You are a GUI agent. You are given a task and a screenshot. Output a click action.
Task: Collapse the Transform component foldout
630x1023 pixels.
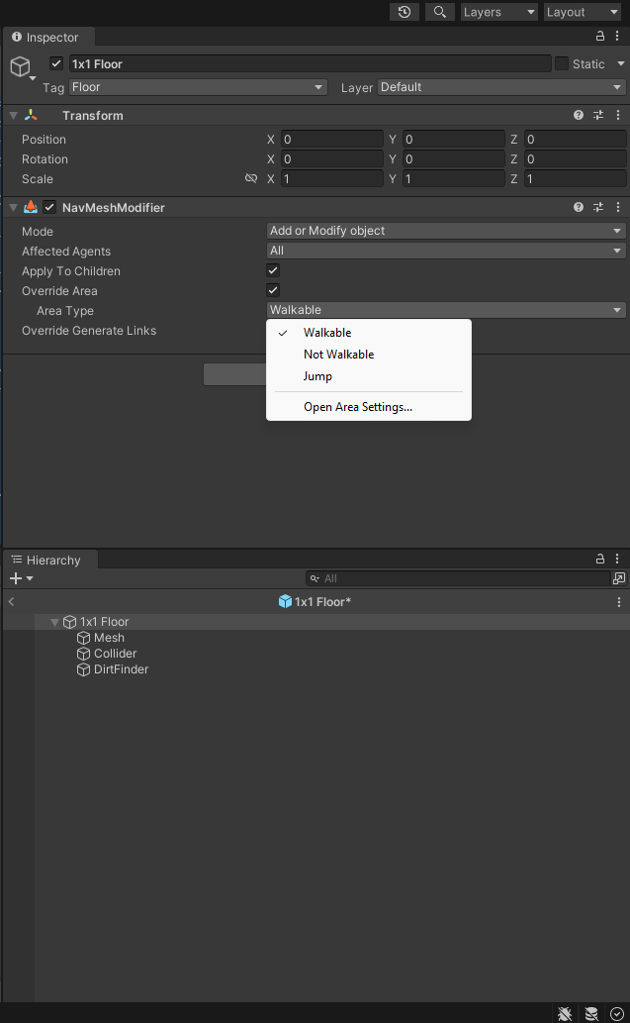coord(13,116)
